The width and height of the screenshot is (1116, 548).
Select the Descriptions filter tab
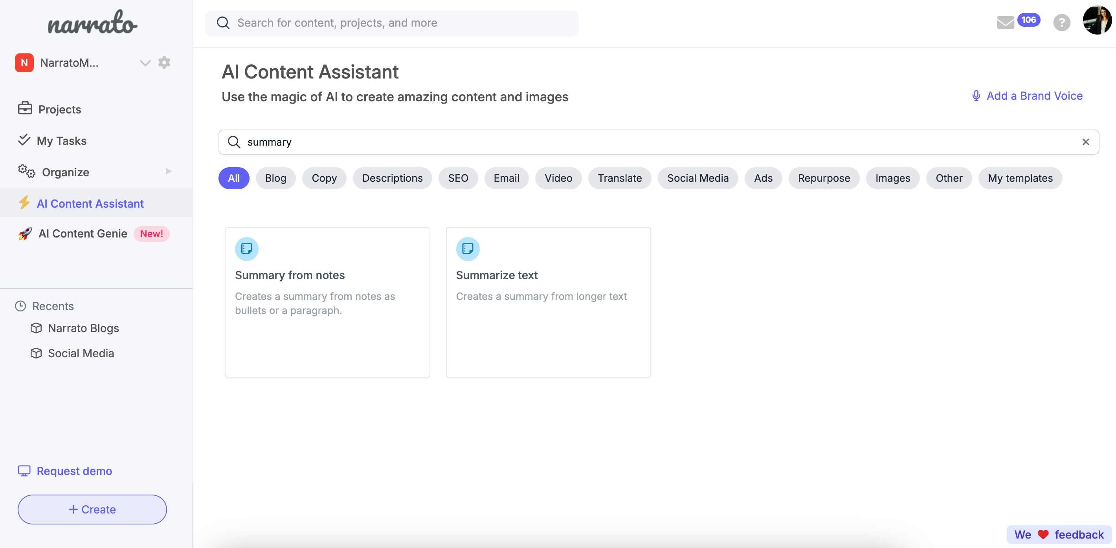click(392, 178)
